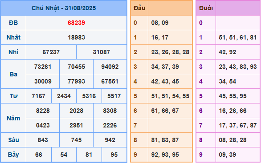Click the Năm row label
Image resolution: width=261 pixels, height=163 pixels.
[x=13, y=118]
